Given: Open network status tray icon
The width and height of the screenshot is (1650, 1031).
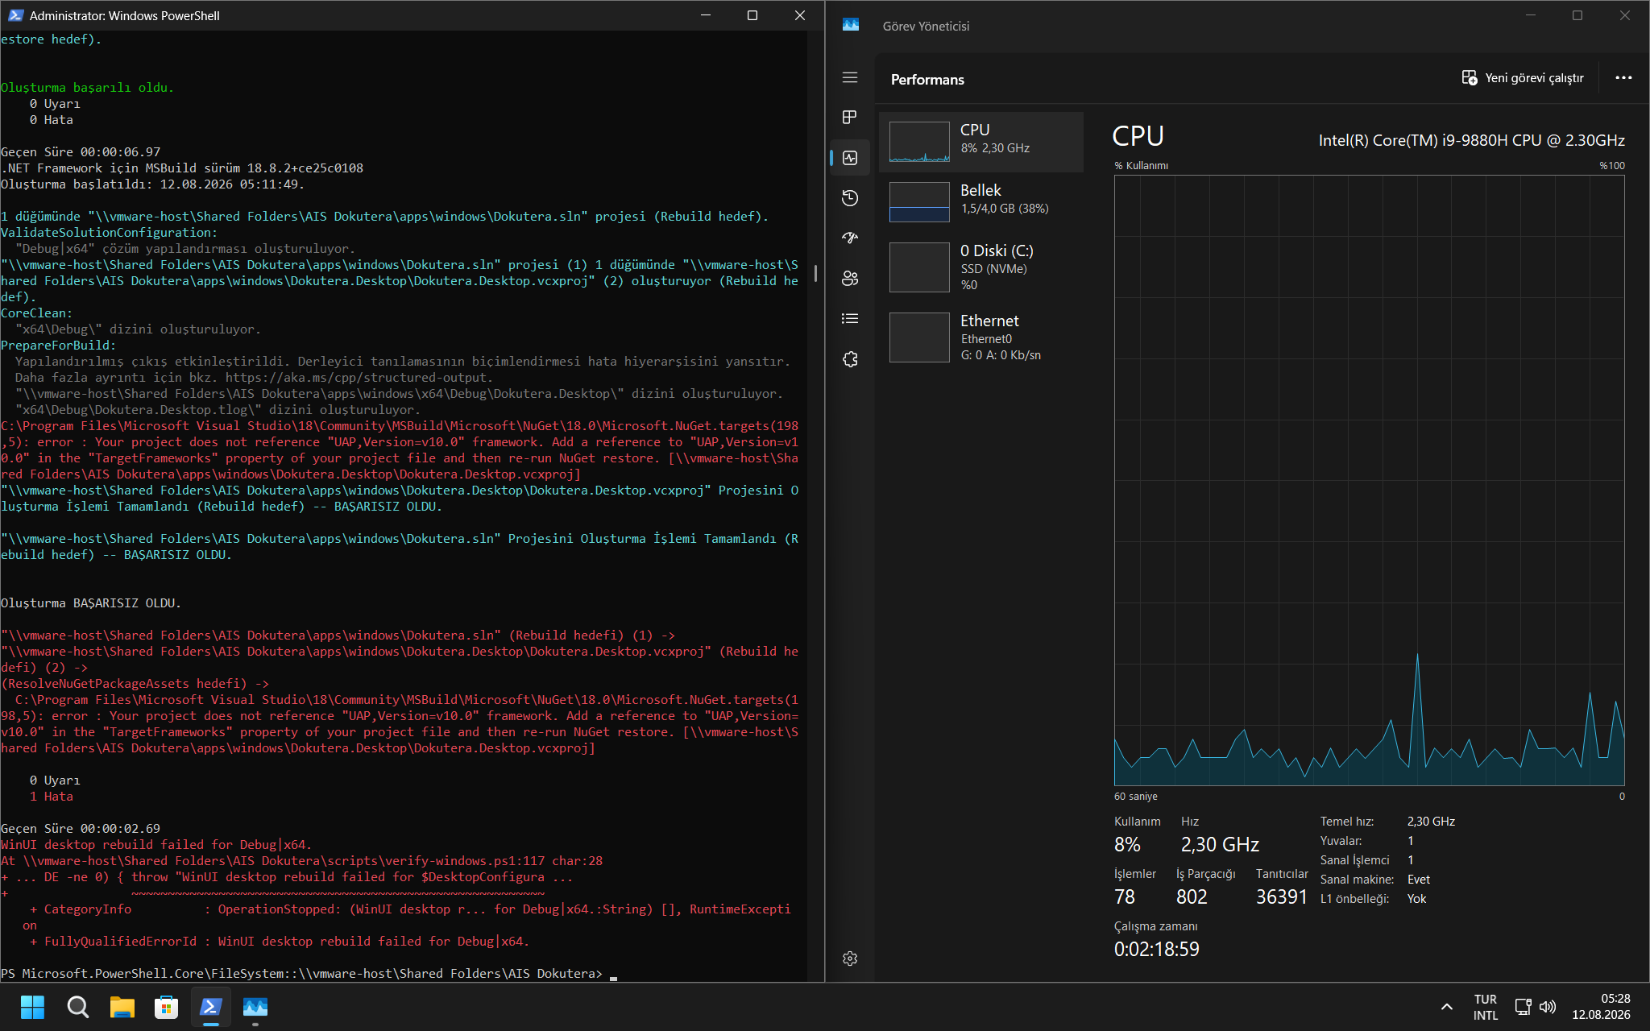Looking at the screenshot, I should pos(1523,1007).
